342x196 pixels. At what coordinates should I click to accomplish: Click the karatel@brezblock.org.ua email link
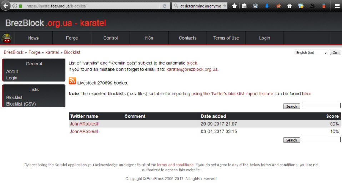pos(192,69)
